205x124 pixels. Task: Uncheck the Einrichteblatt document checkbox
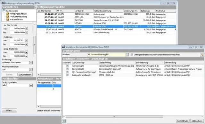[67, 69]
